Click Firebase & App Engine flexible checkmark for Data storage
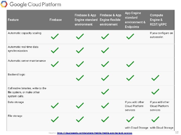The height and width of the screenshot is (135, 181). click(x=105, y=105)
